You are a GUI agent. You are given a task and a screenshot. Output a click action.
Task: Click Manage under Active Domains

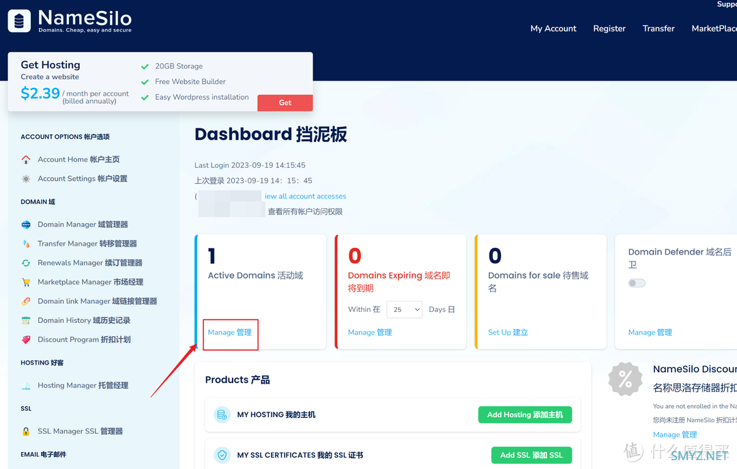pos(230,332)
